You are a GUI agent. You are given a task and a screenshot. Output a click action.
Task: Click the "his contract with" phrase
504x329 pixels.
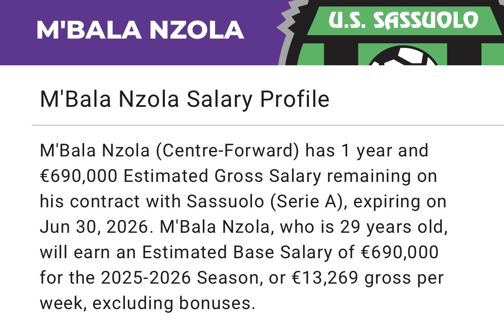point(111,201)
